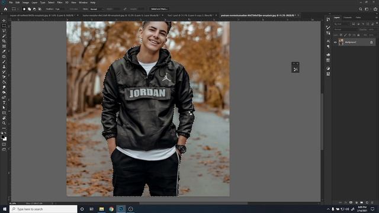
Task: Hide the Background layer with eye icon
Action: pos(335,42)
